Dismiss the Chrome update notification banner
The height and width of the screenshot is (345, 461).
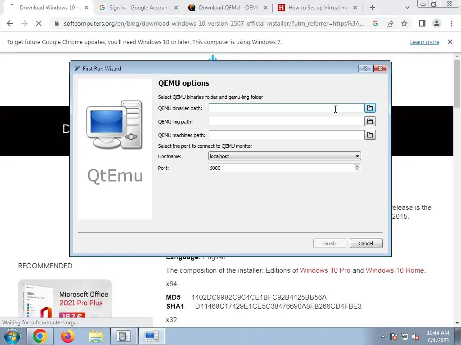pyautogui.click(x=450, y=42)
